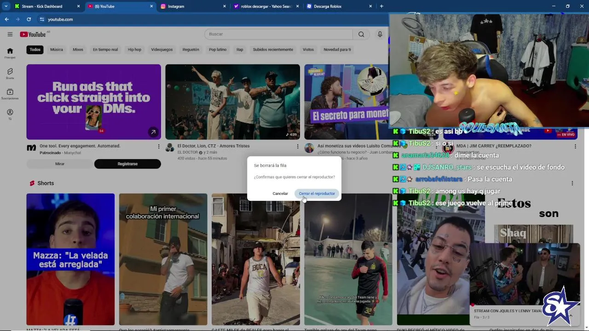
Task: Select the Novedad para ti chip
Action: pyautogui.click(x=337, y=50)
